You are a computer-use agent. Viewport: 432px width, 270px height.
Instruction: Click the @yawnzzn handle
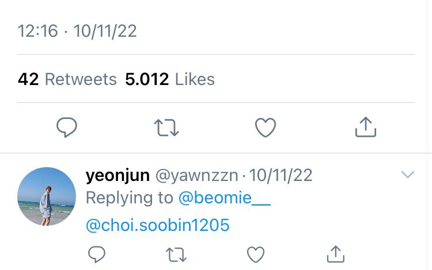tap(197, 175)
